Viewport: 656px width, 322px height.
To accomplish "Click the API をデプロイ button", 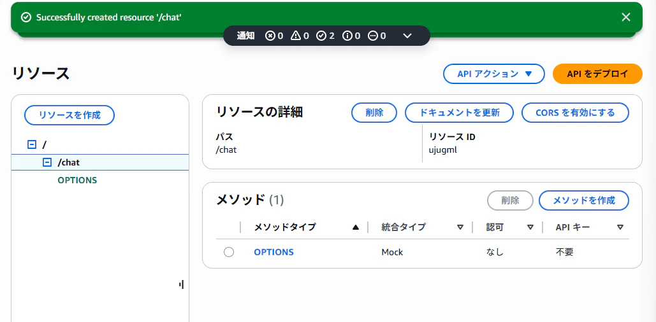I will 597,74.
